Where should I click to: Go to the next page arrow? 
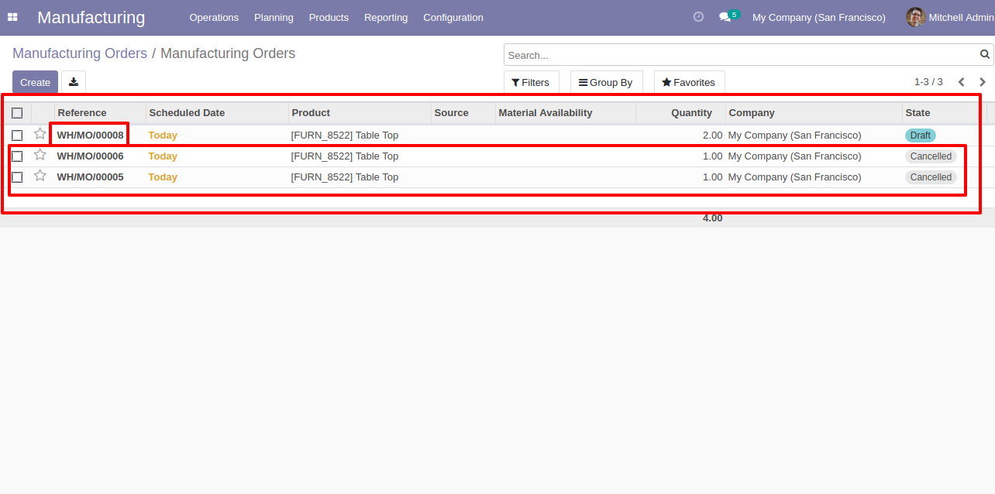(x=983, y=82)
